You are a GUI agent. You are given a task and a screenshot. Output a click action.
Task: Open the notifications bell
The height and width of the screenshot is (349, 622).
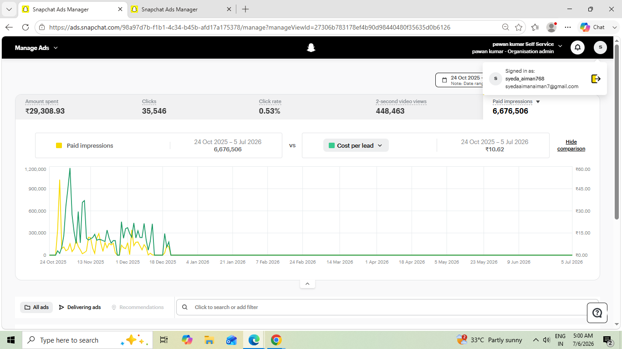577,47
